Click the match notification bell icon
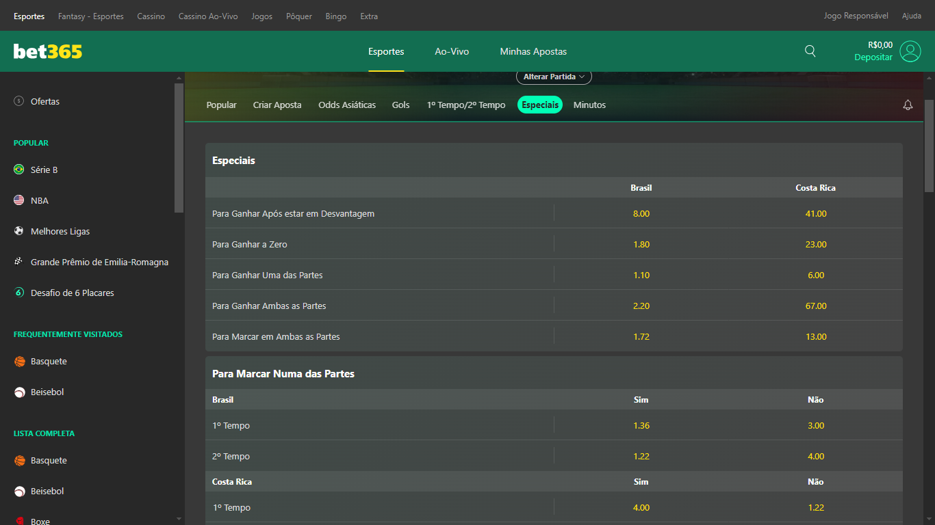Image resolution: width=935 pixels, height=525 pixels. pos(908,105)
